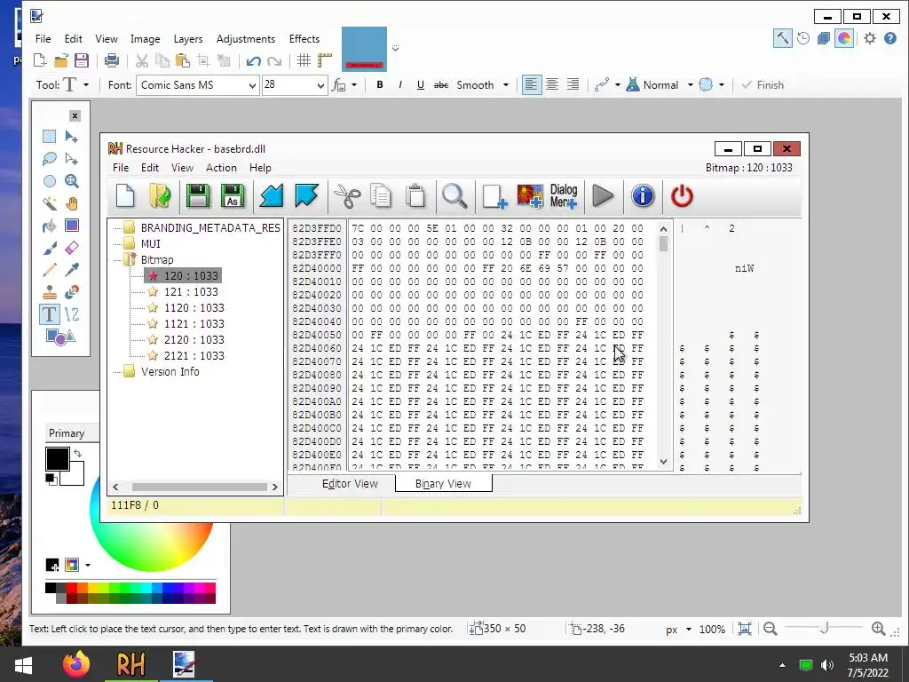This screenshot has height=682, width=909.
Task: Select the Eraser tool
Action: (x=72, y=248)
